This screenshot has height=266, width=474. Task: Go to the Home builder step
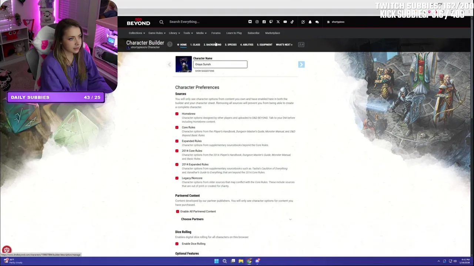pyautogui.click(x=182, y=45)
